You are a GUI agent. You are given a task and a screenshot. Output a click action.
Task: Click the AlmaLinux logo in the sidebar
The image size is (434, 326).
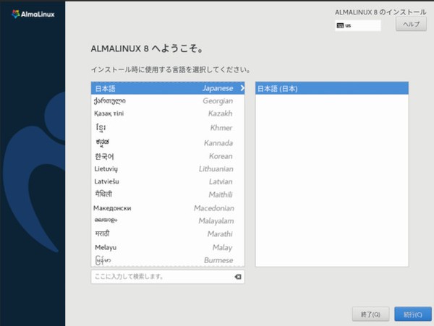click(33, 14)
